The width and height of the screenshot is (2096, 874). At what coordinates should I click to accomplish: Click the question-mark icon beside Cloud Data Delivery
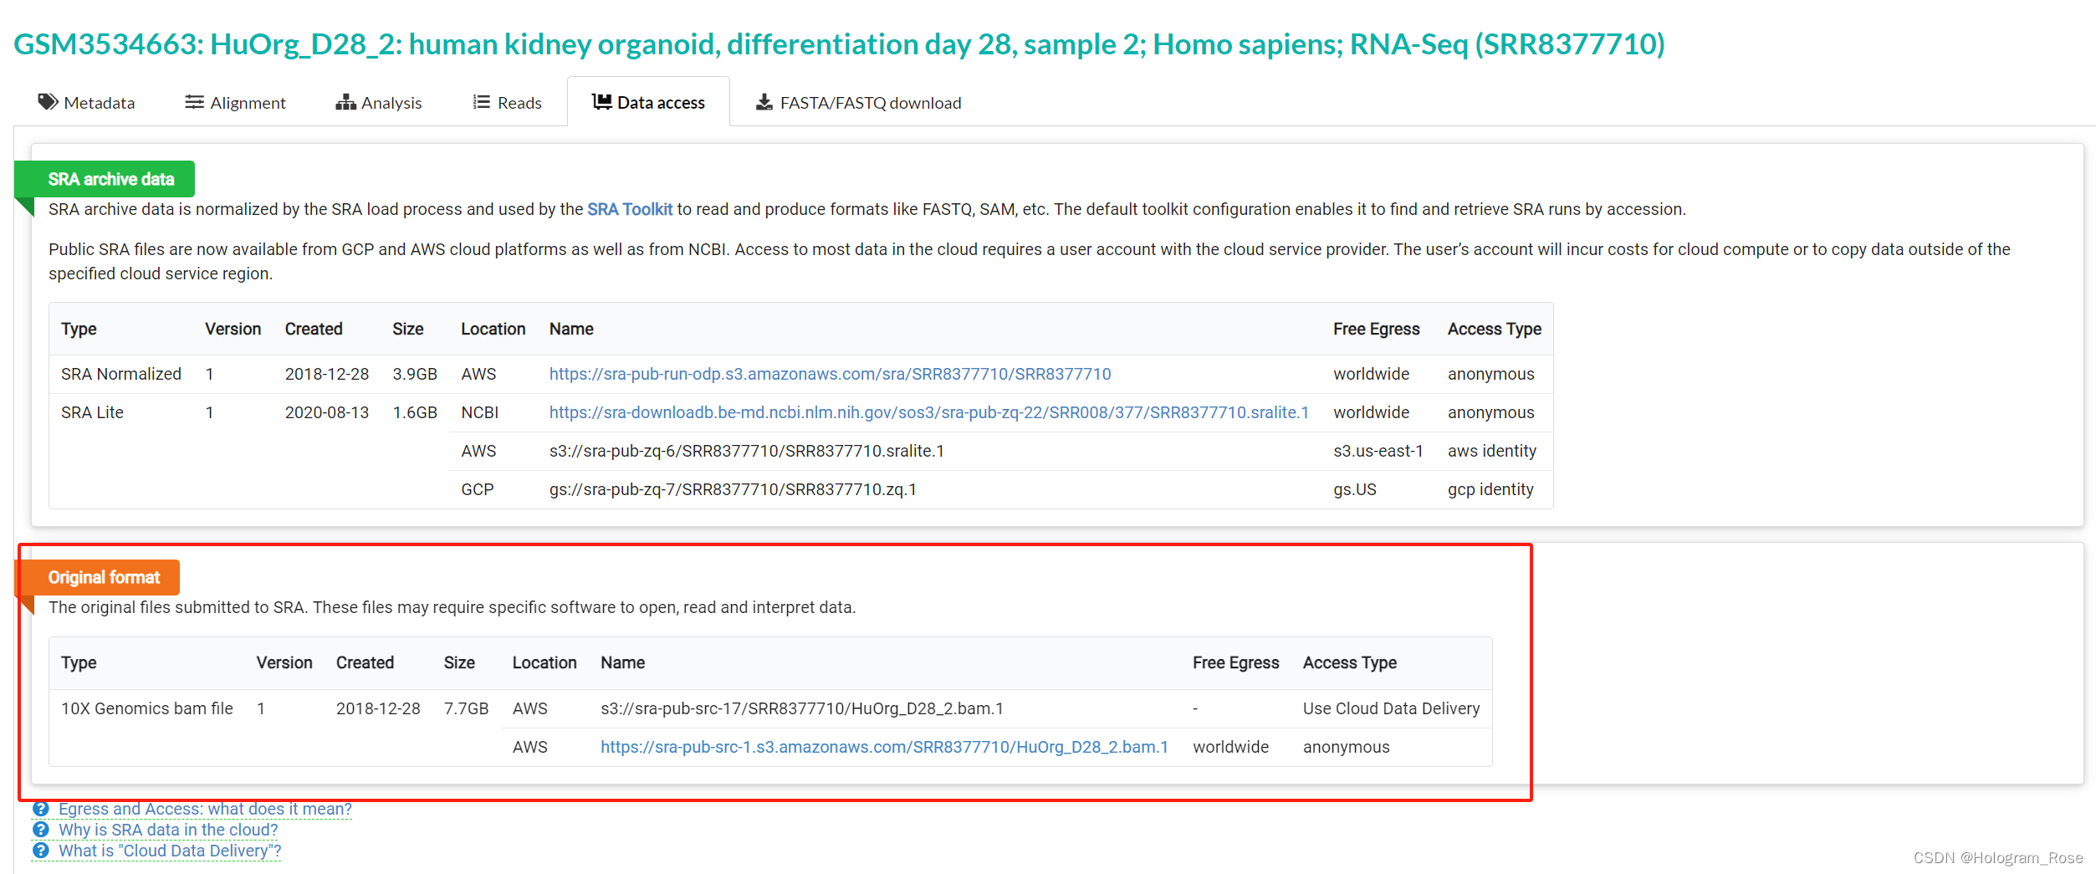pyautogui.click(x=41, y=851)
